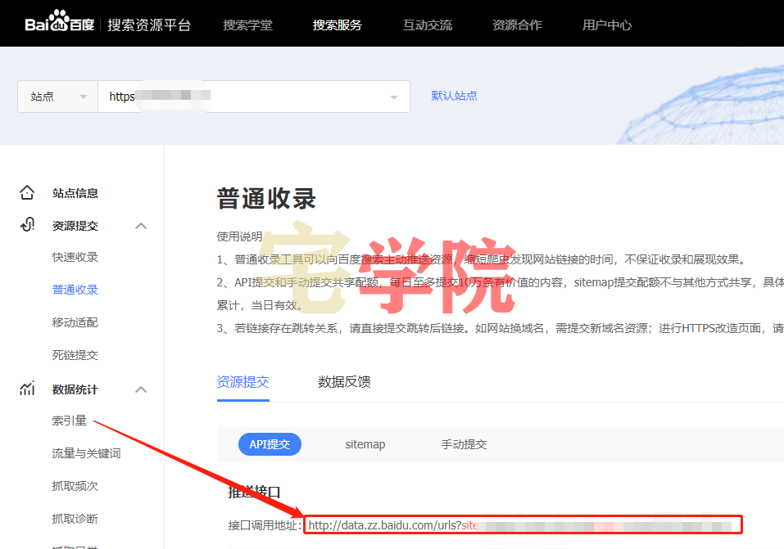Open 用户中心 menu
The width and height of the screenshot is (784, 549).
point(607,25)
